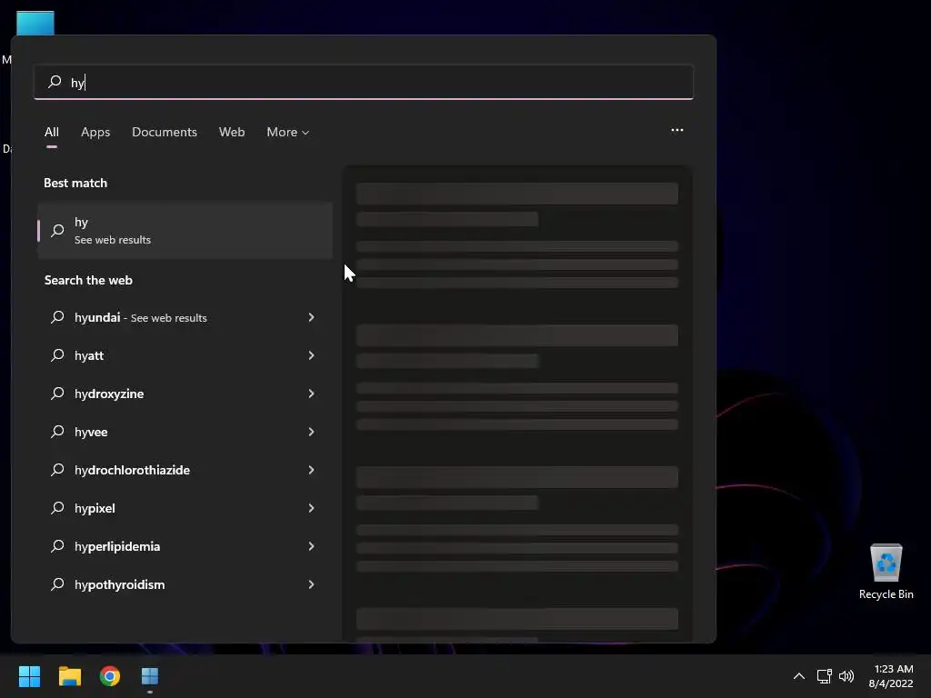Viewport: 931px width, 698px height.
Task: Expand the hyatt suggestion chevron
Action: pos(311,355)
